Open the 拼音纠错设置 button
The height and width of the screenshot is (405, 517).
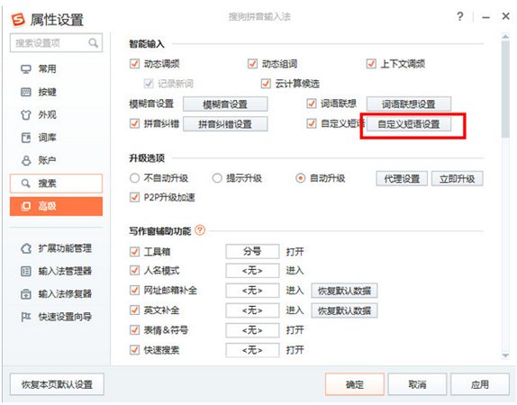click(225, 124)
